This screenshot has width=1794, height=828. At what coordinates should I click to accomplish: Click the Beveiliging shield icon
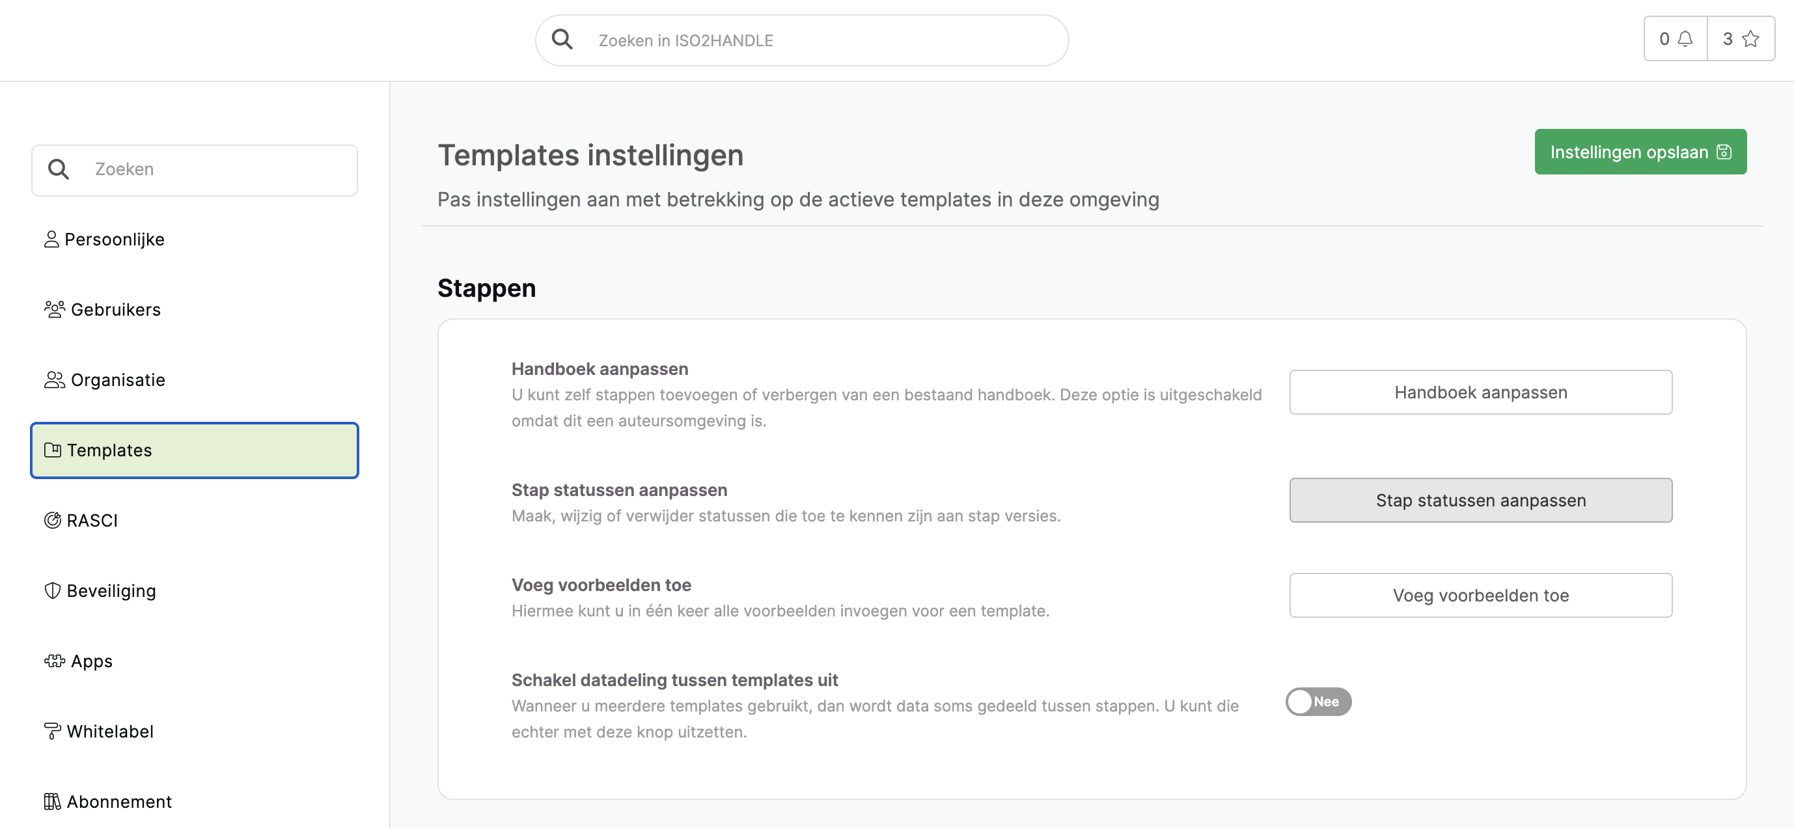(x=52, y=590)
